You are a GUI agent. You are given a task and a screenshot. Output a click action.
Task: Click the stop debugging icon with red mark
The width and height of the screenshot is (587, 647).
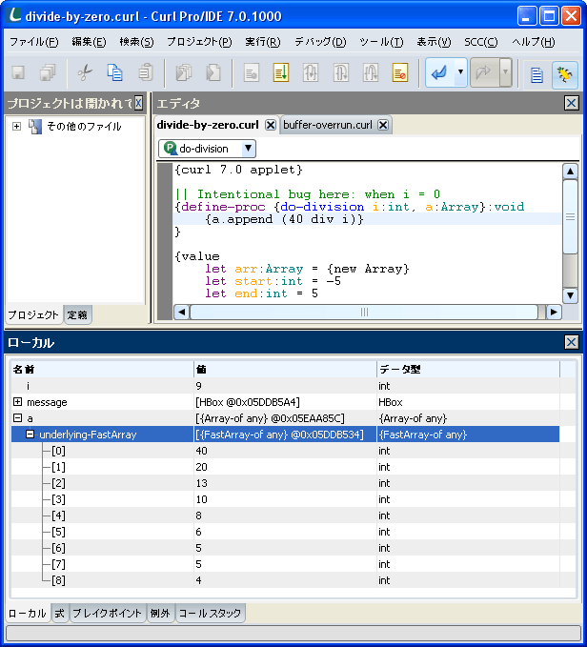400,73
